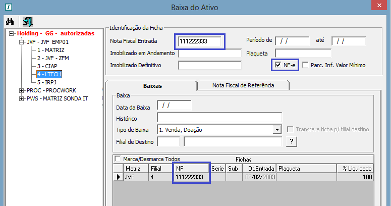
Task: Click the question mark lookup button
Action: coord(292,141)
